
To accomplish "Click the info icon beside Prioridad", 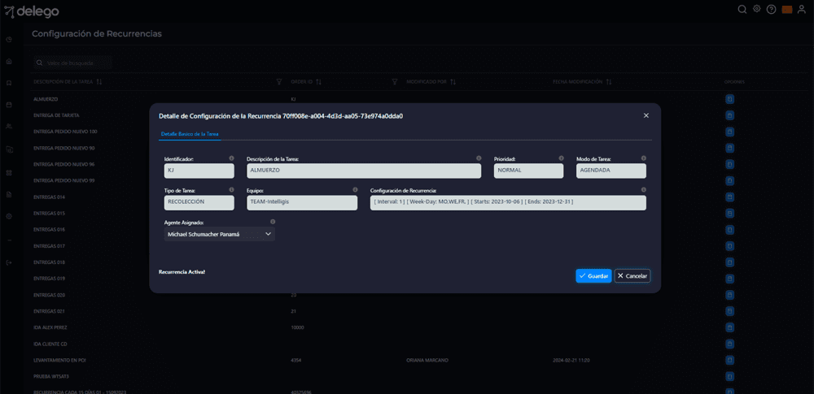I will 560,158.
